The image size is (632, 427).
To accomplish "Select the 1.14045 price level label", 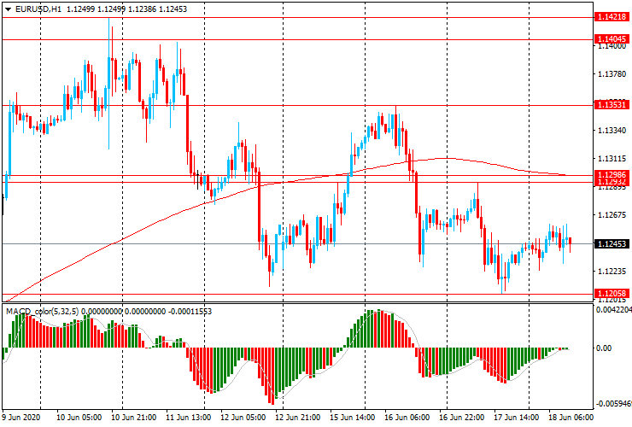I will coord(612,39).
